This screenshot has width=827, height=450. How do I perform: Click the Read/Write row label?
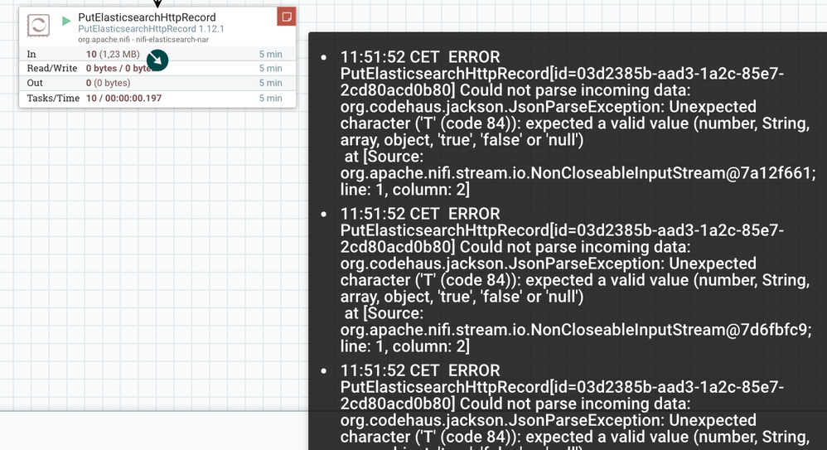[51, 68]
